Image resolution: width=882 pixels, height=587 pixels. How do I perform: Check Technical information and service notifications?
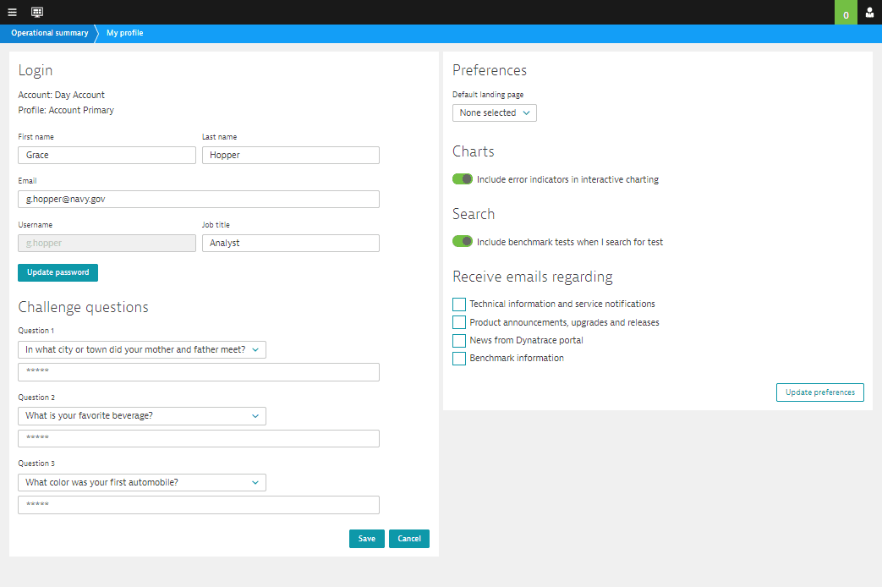pos(459,304)
